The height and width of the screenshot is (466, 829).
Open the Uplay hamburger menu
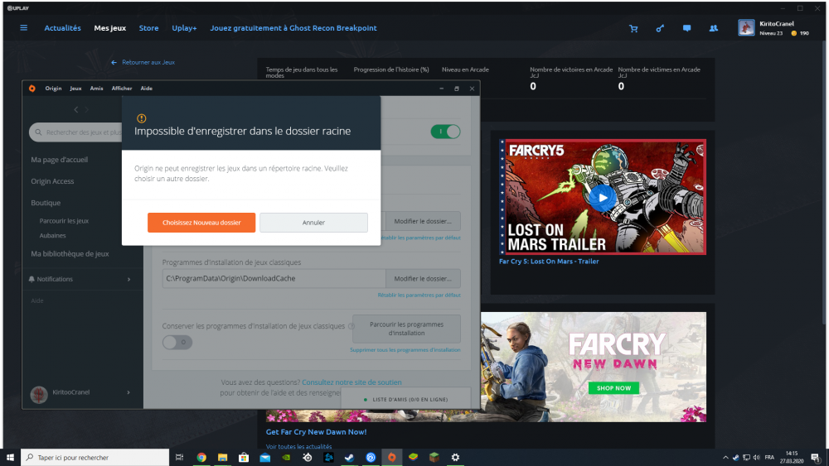point(23,28)
